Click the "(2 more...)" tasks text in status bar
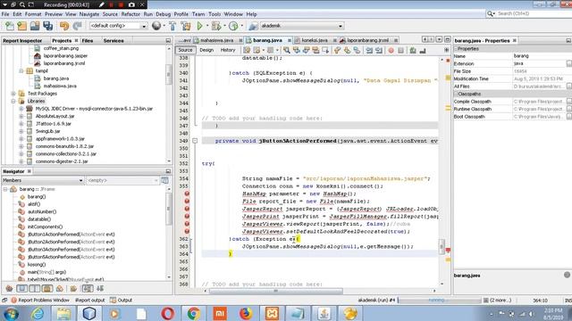Viewport: 572px width, 321px height. tap(500, 300)
